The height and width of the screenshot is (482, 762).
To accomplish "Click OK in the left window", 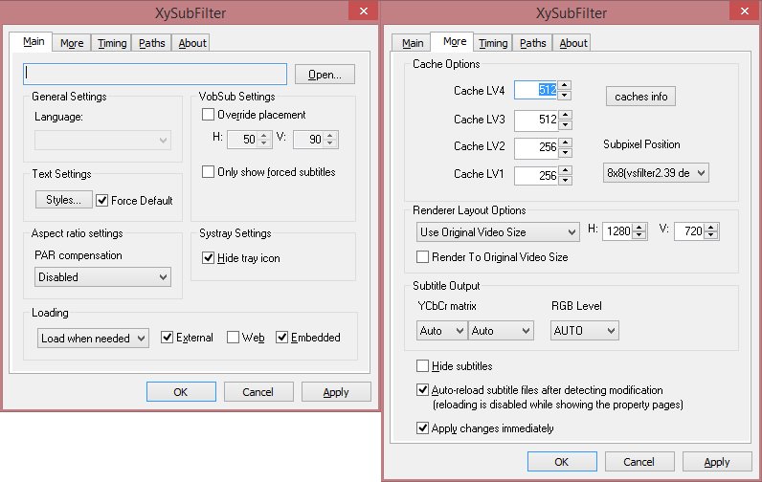I will (x=181, y=392).
